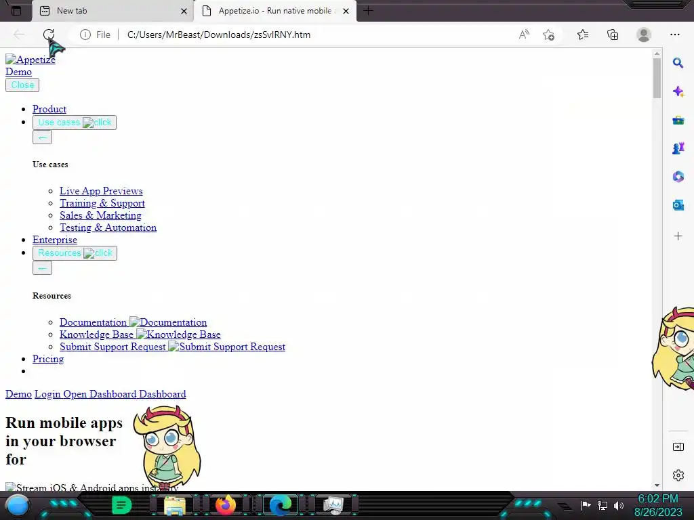Click the bottom Demo link
The width and height of the screenshot is (694, 520).
click(18, 394)
